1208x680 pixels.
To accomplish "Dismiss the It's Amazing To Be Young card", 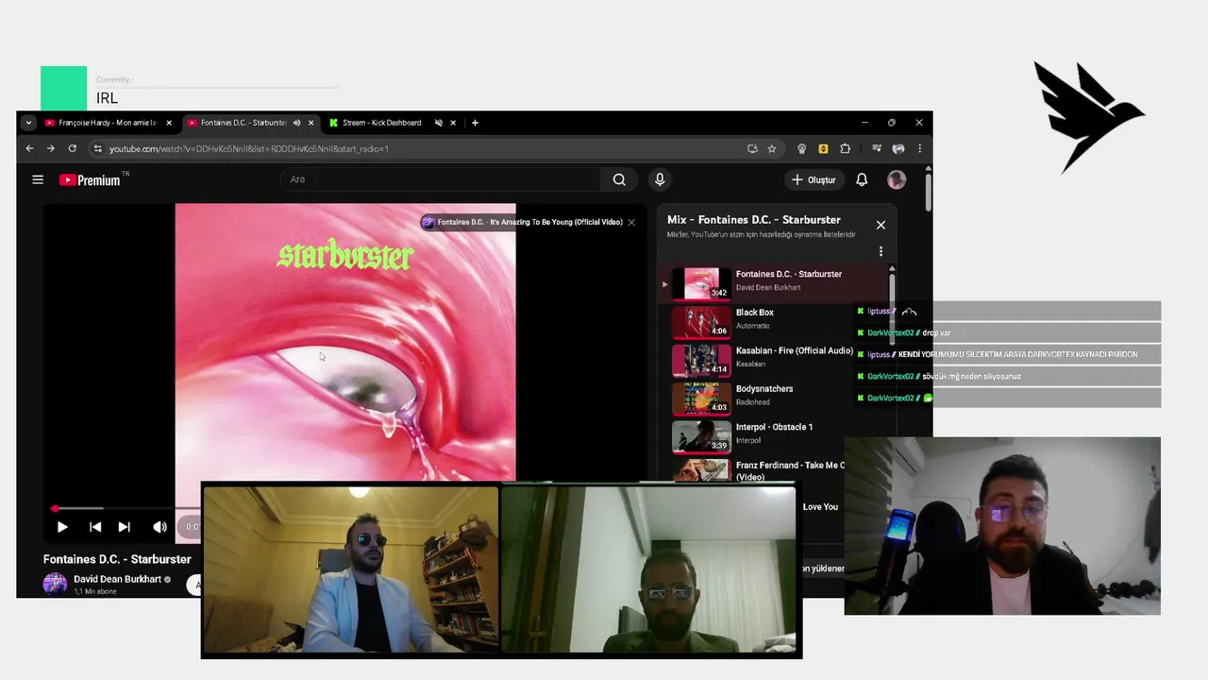I will [631, 222].
